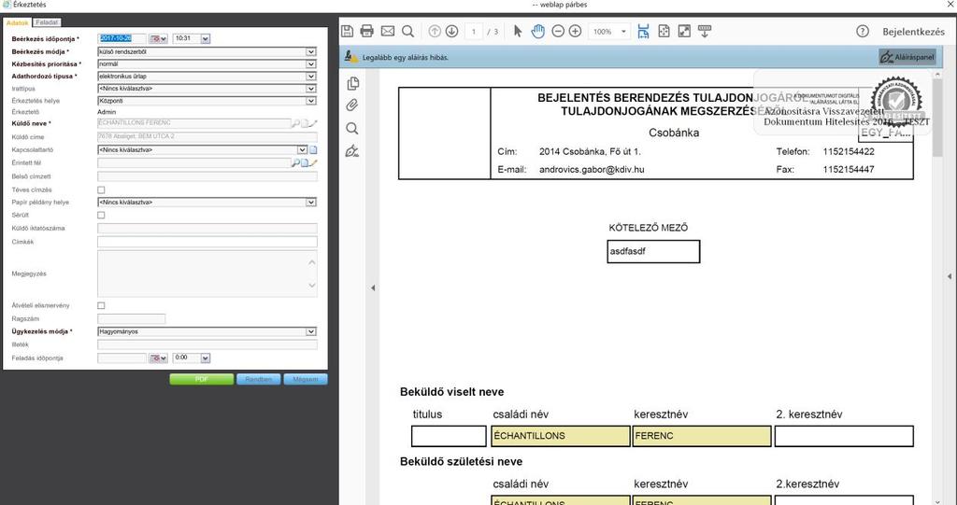957x505 pixels.
Task: Open the Beérkezés időpontja calendar picker
Action: [x=159, y=39]
